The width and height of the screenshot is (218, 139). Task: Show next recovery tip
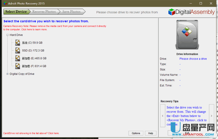click(211, 116)
